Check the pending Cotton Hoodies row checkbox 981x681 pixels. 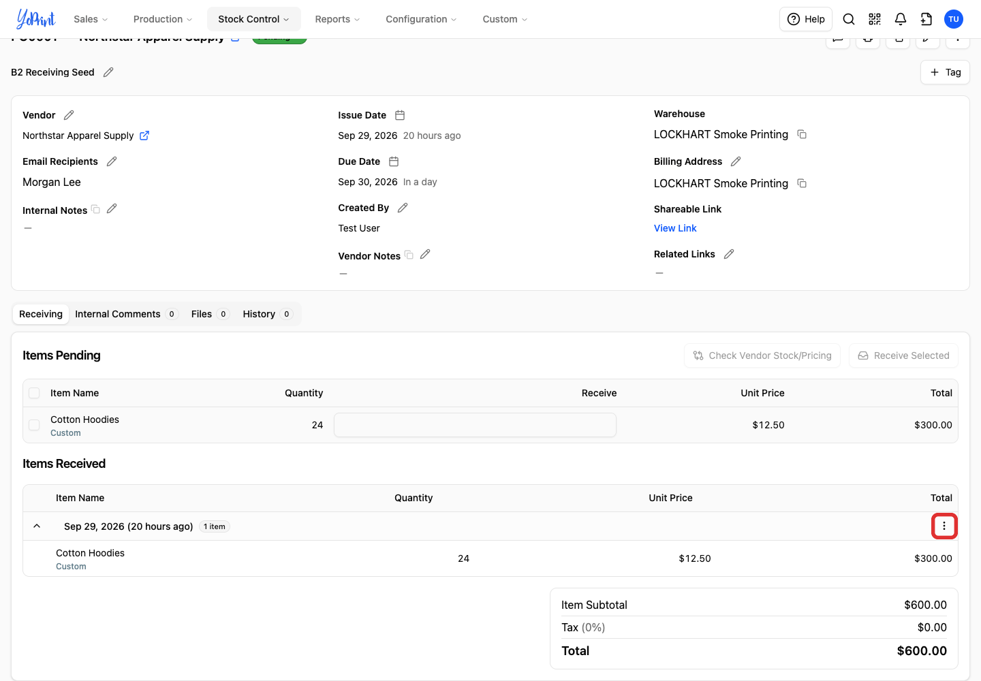tap(34, 425)
